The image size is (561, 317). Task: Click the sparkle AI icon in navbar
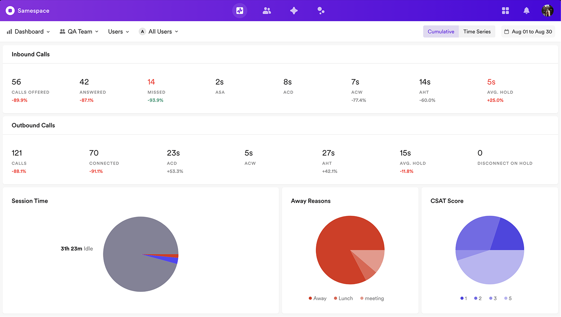[x=294, y=11]
